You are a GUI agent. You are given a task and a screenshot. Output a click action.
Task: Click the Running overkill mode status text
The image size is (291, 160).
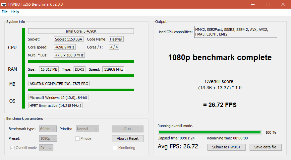(175, 126)
